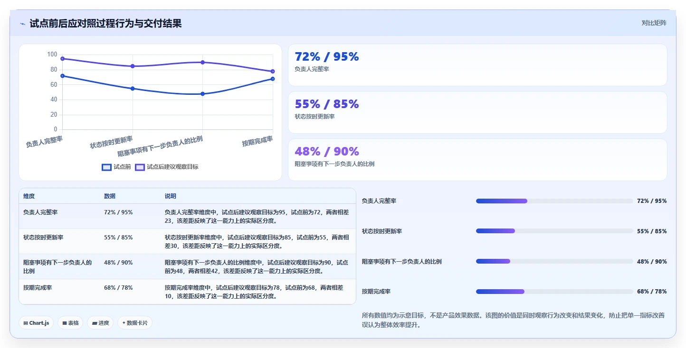
Task: Click the 负责人完整率 progress bar
Action: [554, 201]
